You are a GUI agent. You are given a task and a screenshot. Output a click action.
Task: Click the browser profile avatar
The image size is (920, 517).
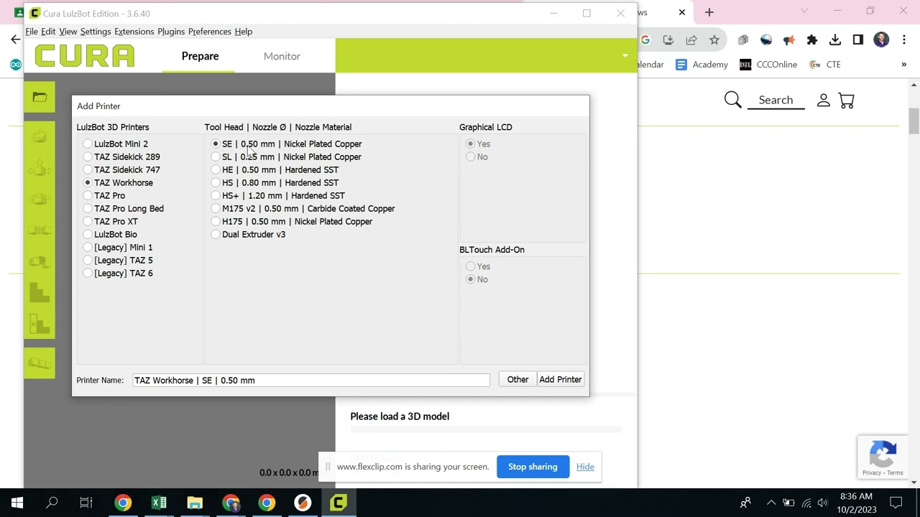click(881, 40)
